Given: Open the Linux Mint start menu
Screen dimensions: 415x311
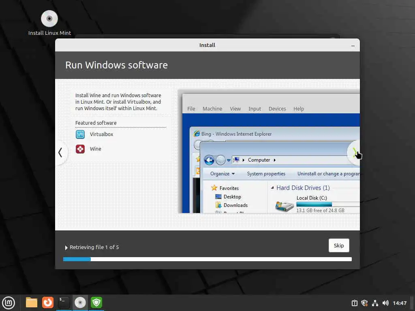Looking at the screenshot, I should coord(9,303).
